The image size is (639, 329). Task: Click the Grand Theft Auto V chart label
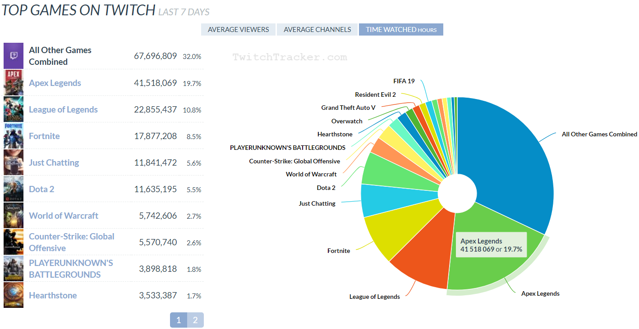pyautogui.click(x=348, y=108)
